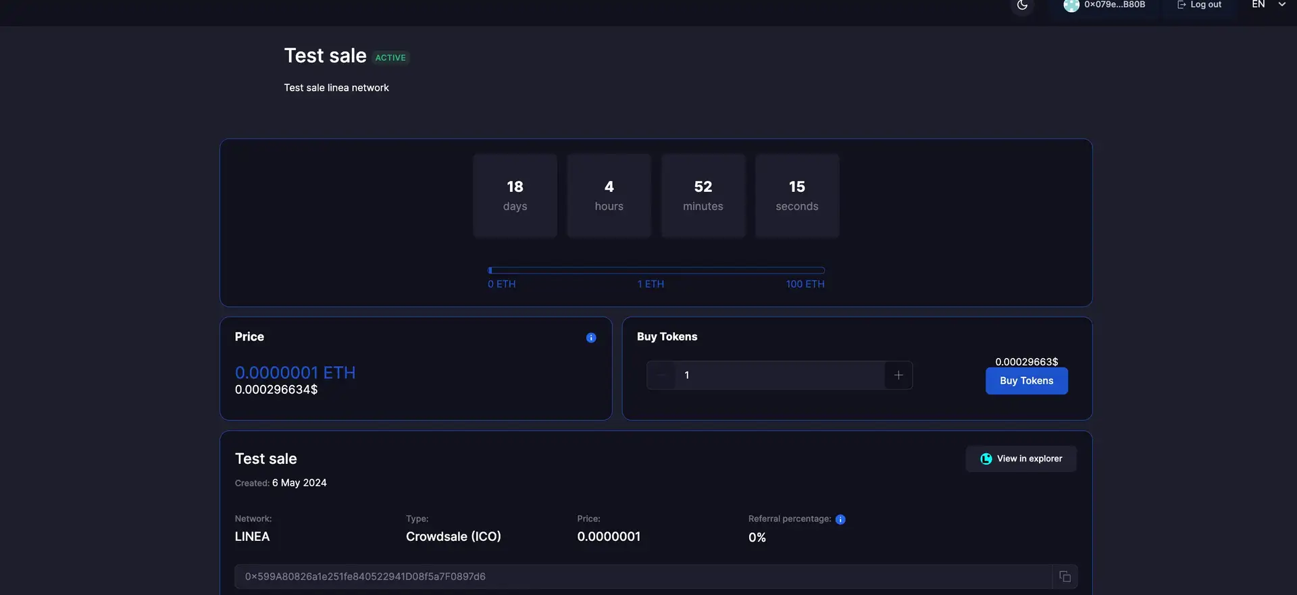The width and height of the screenshot is (1297, 595).
Task: Copy the contract address
Action: 1065,577
